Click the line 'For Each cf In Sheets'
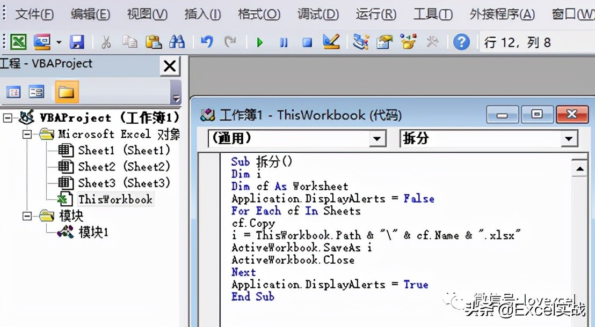The height and width of the screenshot is (327, 595). [296, 211]
